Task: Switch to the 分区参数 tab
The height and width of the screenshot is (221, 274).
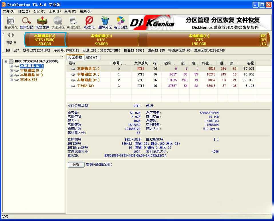Action: point(75,57)
